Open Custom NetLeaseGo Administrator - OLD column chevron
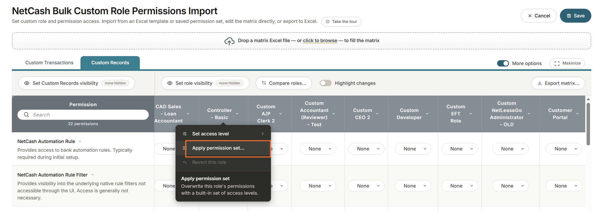Screen dimensions: 604x211 (529, 114)
